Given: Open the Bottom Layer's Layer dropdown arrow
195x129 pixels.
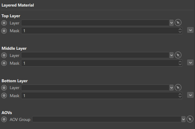Looking at the screenshot, I should (171, 88).
